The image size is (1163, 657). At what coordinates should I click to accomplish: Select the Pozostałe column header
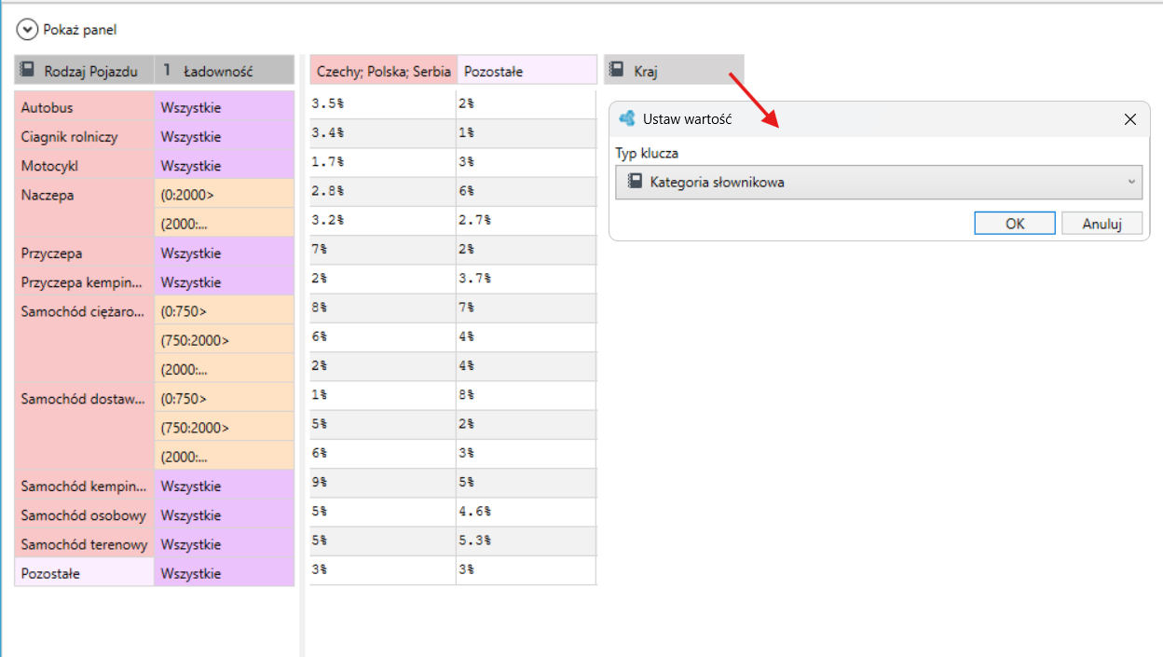pyautogui.click(x=527, y=71)
